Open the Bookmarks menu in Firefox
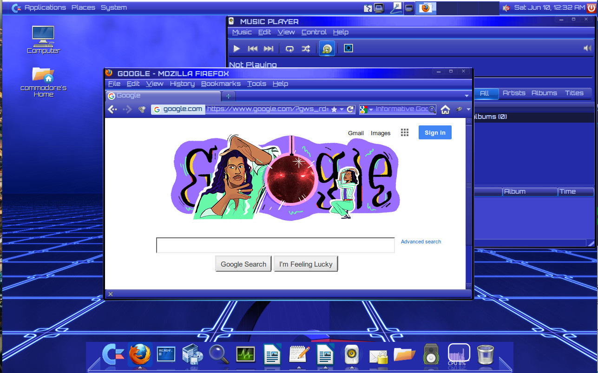This screenshot has height=373, width=598. click(x=221, y=84)
